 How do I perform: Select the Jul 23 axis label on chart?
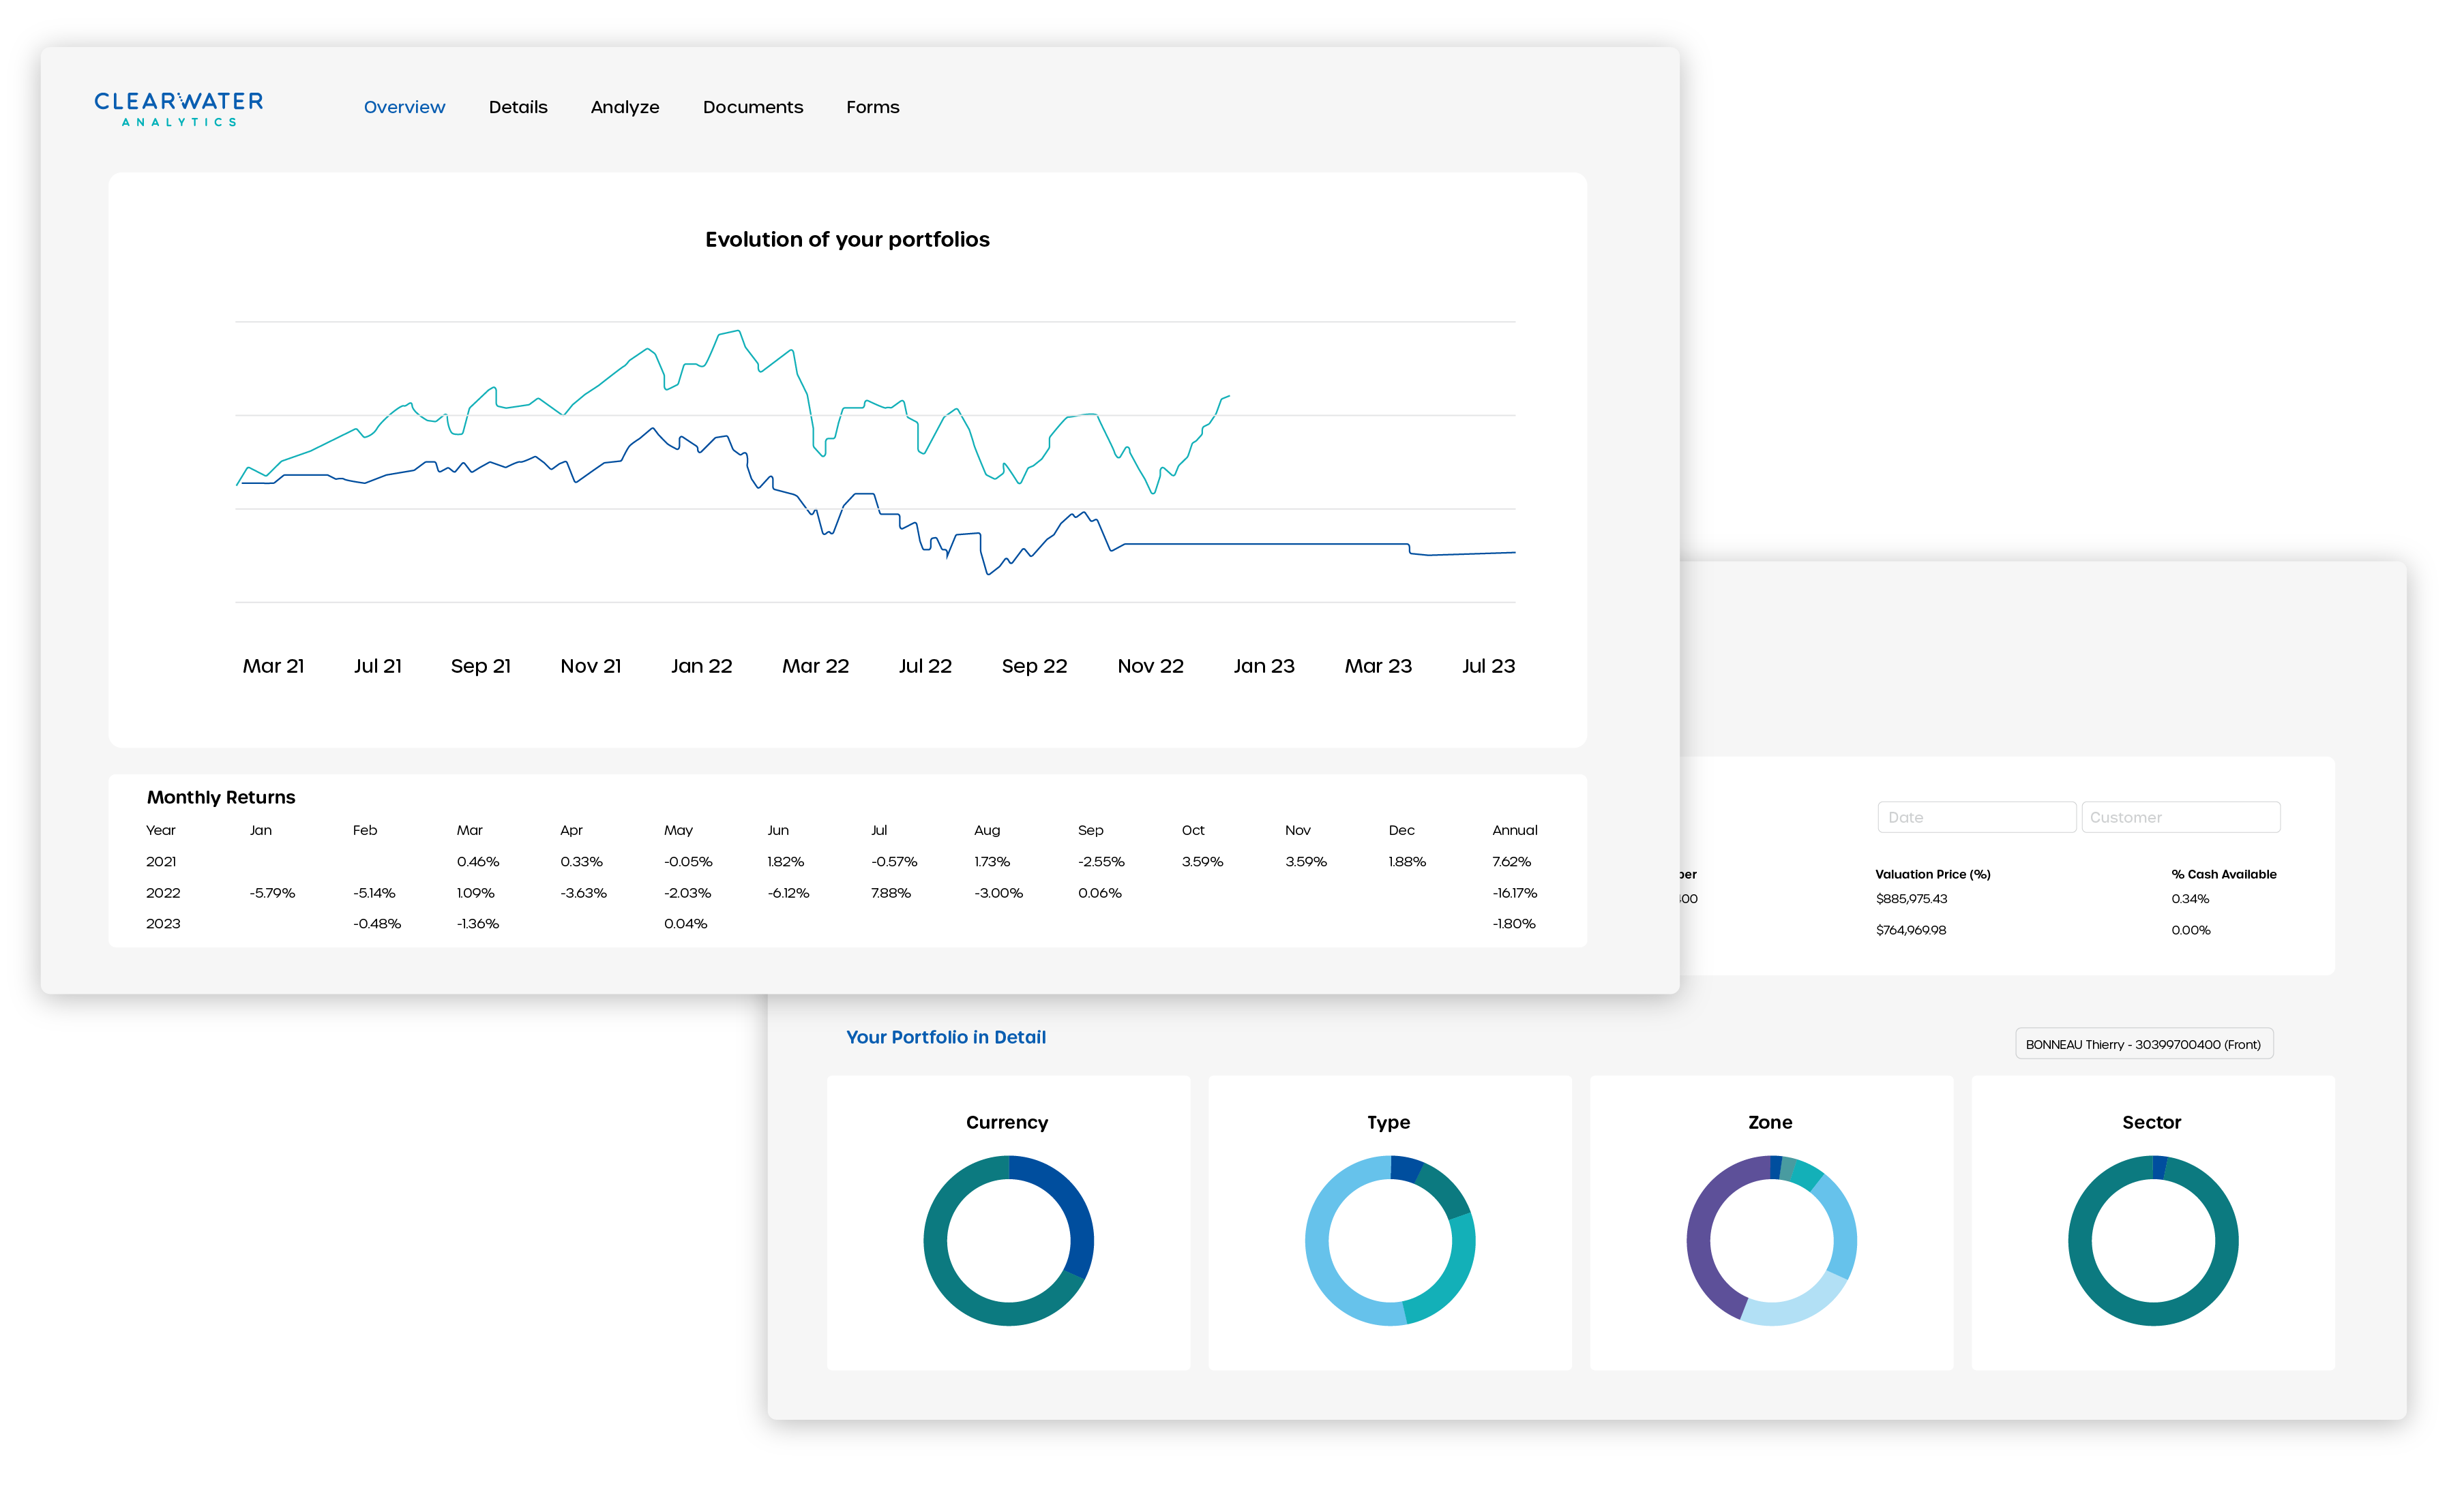click(x=1488, y=665)
